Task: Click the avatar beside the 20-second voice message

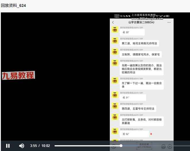Action: tap(115, 30)
